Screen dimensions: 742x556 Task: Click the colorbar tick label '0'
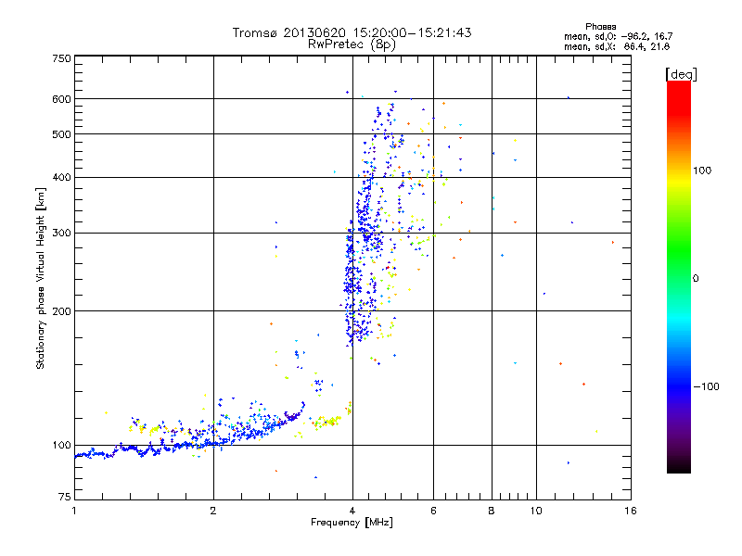click(696, 279)
